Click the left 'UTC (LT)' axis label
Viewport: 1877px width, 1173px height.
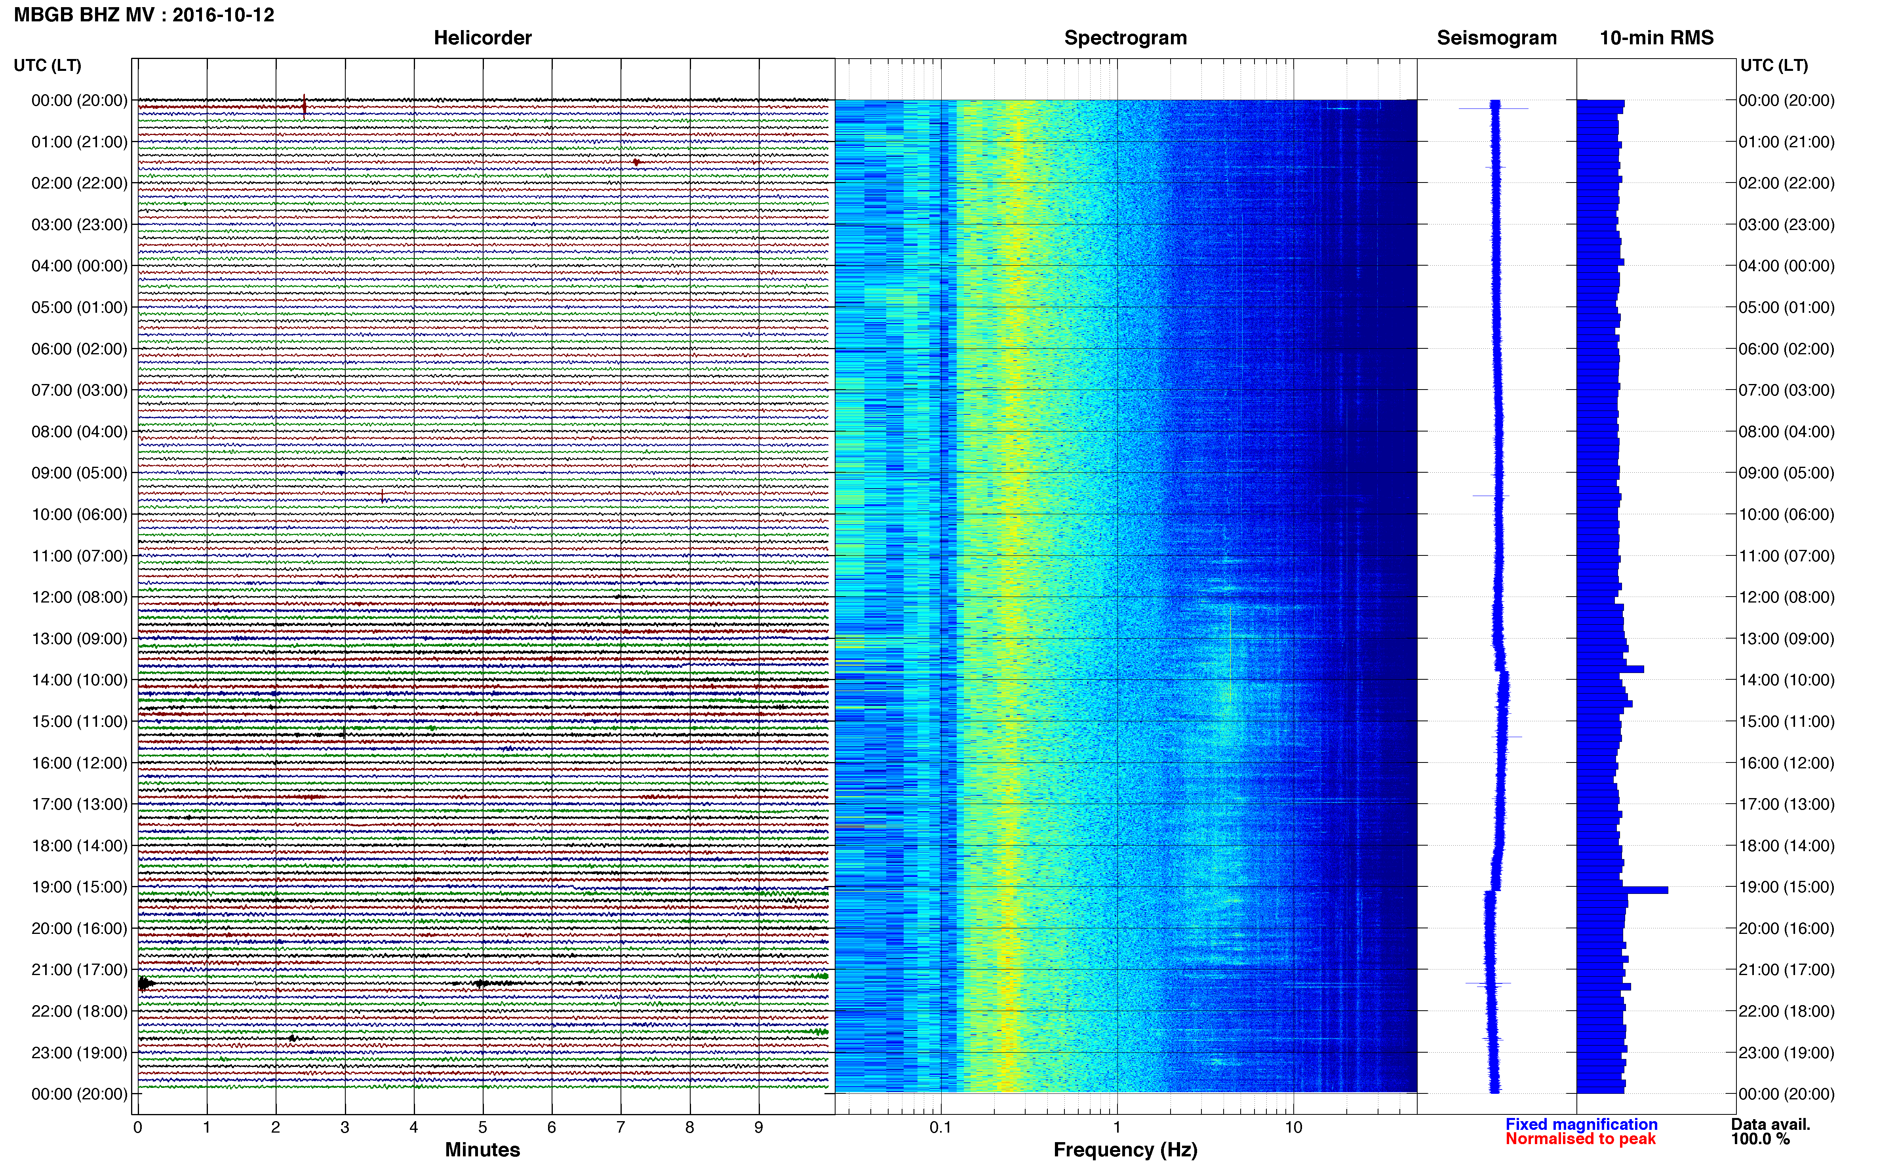click(48, 65)
